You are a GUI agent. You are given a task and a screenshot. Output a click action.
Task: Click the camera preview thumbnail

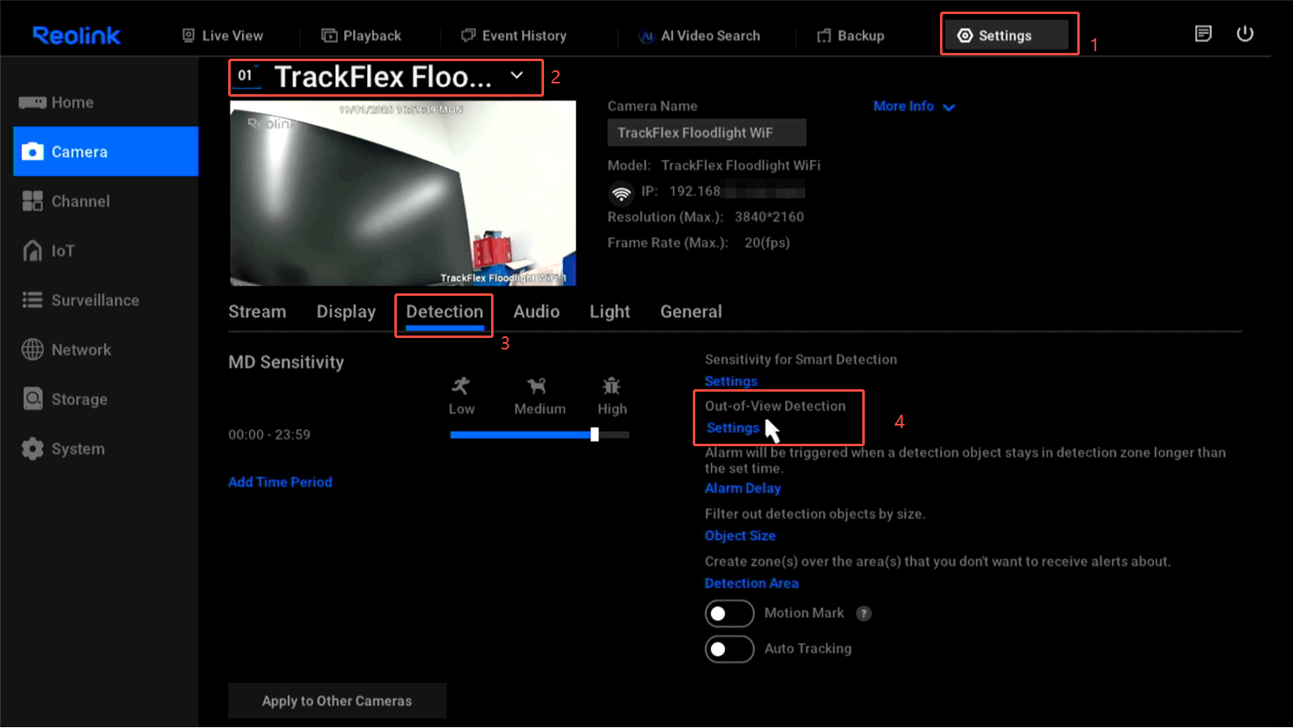point(403,193)
